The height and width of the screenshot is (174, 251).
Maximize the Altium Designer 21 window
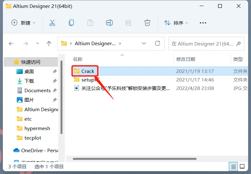pyautogui.click(x=220, y=6)
